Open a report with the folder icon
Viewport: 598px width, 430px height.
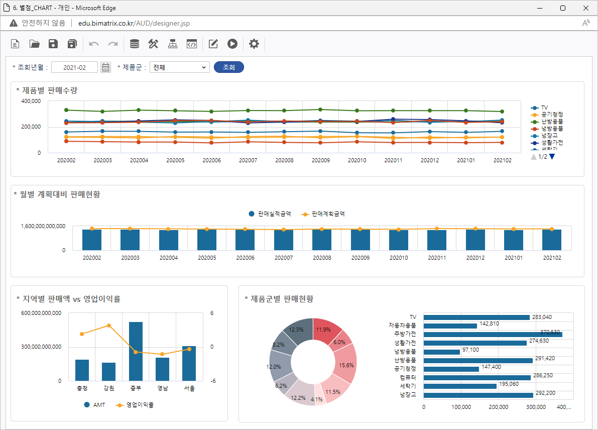coord(34,44)
